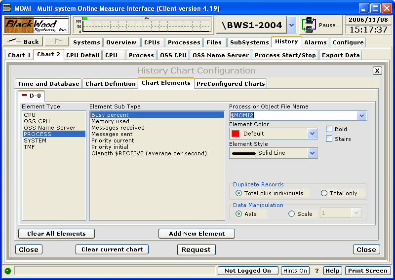The image size is (395, 280).
Task: Open the Element Style dropdown
Action: pyautogui.click(x=313, y=153)
